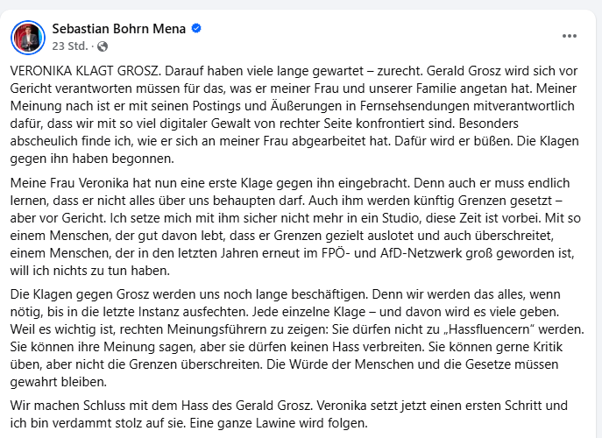Click the phrase will ich nichts zu tun haben
The width and height of the screenshot is (602, 438).
pos(90,271)
